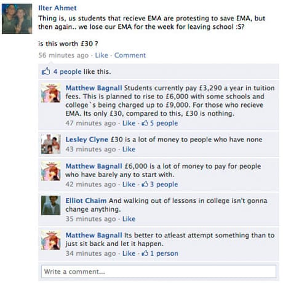Like Ilter Ahmet's original post
The image size is (283, 283).
102,55
